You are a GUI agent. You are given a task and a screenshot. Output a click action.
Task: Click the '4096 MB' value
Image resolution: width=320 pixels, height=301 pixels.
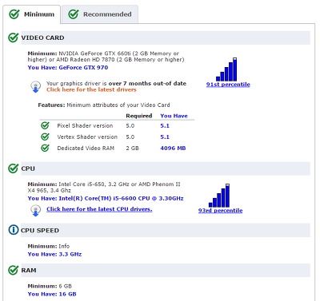(x=173, y=149)
